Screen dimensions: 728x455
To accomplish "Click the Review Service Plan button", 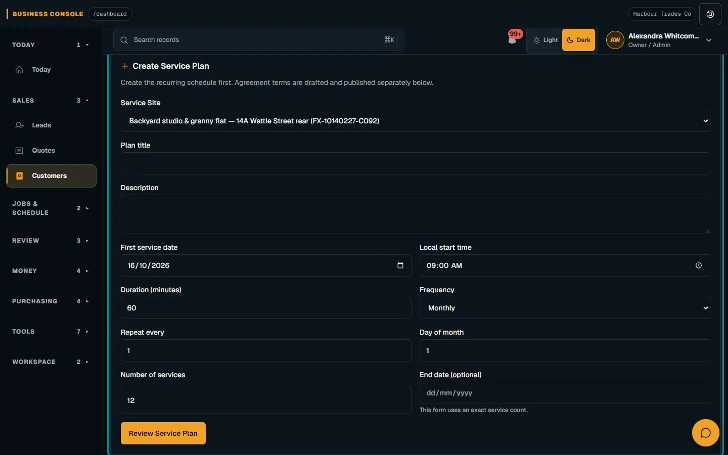I will click(163, 433).
